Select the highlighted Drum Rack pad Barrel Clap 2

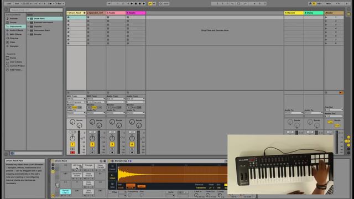pos(65,192)
